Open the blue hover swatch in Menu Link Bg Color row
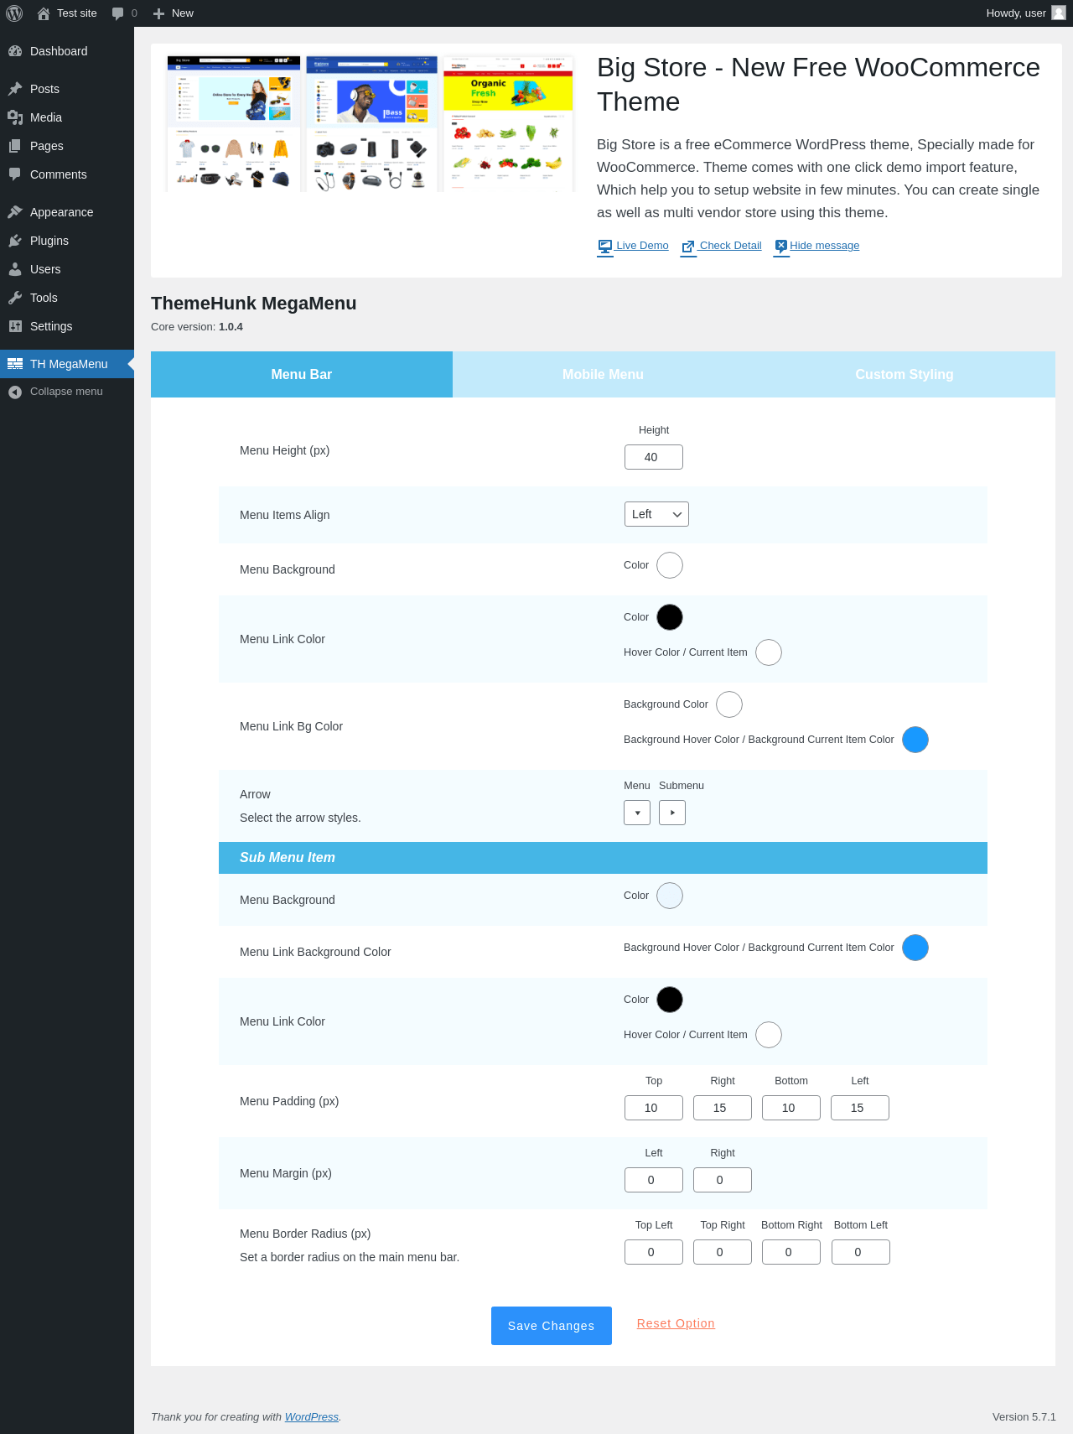The width and height of the screenshot is (1073, 1434). [x=915, y=740]
